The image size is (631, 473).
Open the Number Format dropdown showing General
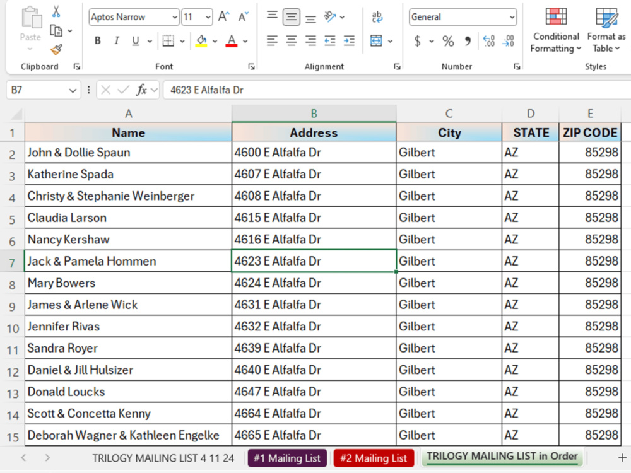[x=462, y=17]
